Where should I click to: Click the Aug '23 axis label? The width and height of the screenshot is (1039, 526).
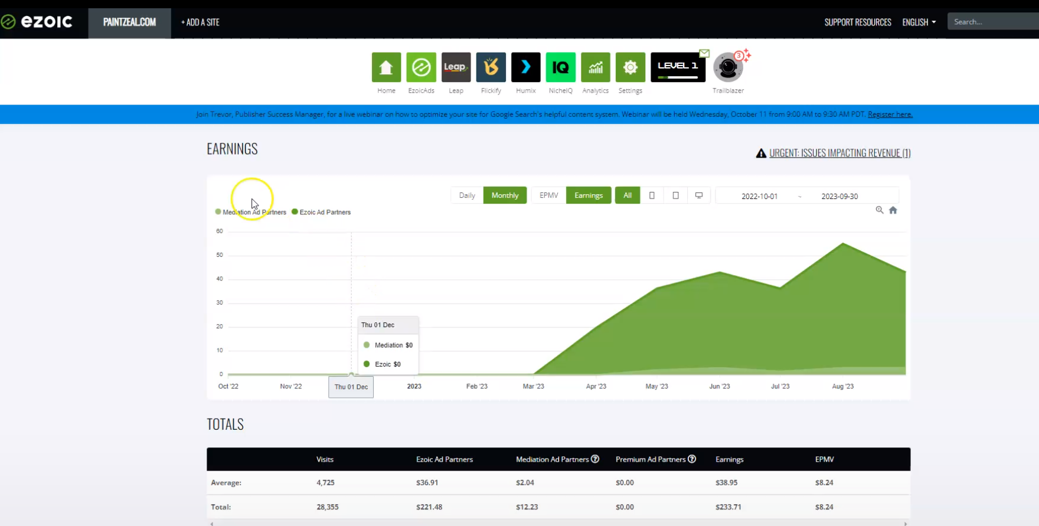842,386
